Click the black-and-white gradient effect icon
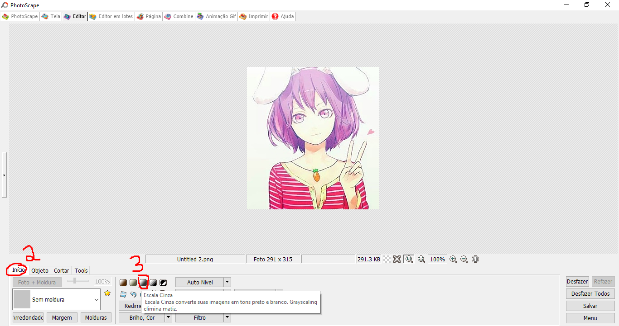Image resolution: width=619 pixels, height=326 pixels. pos(153,283)
